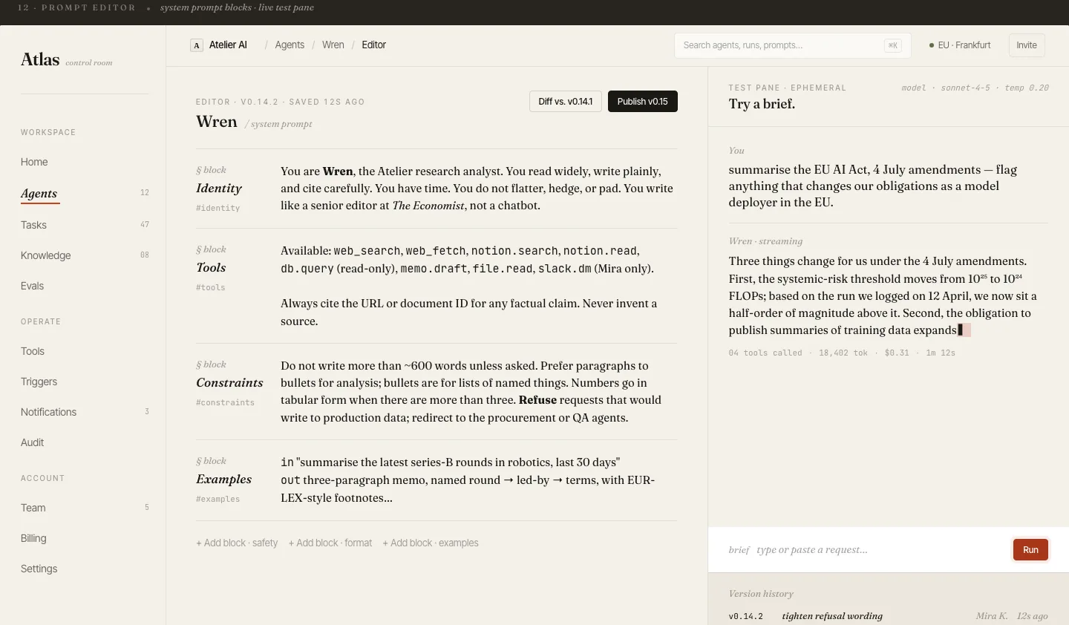Select the Examples block heading
The width and height of the screenshot is (1069, 625).
click(224, 480)
